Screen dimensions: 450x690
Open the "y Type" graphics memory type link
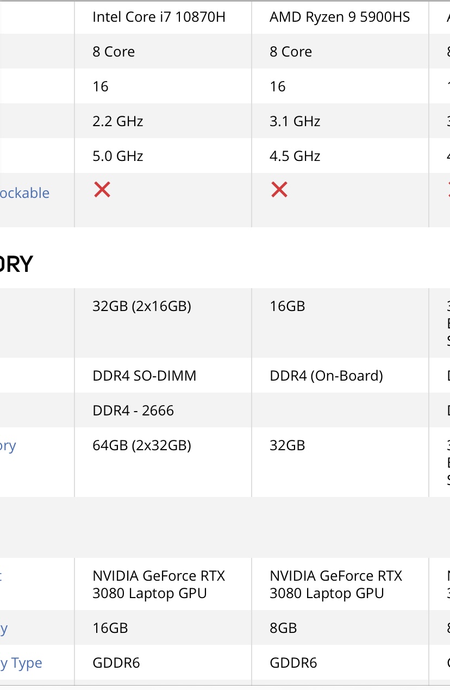click(x=21, y=663)
